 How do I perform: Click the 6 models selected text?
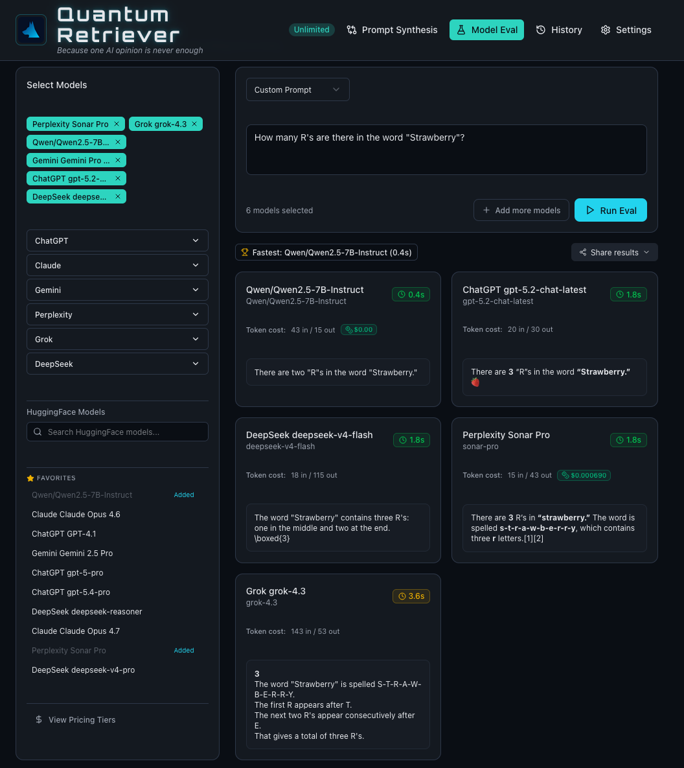point(280,210)
